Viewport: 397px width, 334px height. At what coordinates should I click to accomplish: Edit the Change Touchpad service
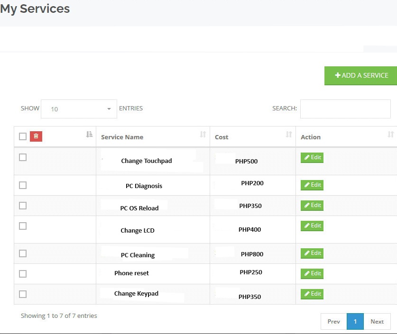(312, 157)
